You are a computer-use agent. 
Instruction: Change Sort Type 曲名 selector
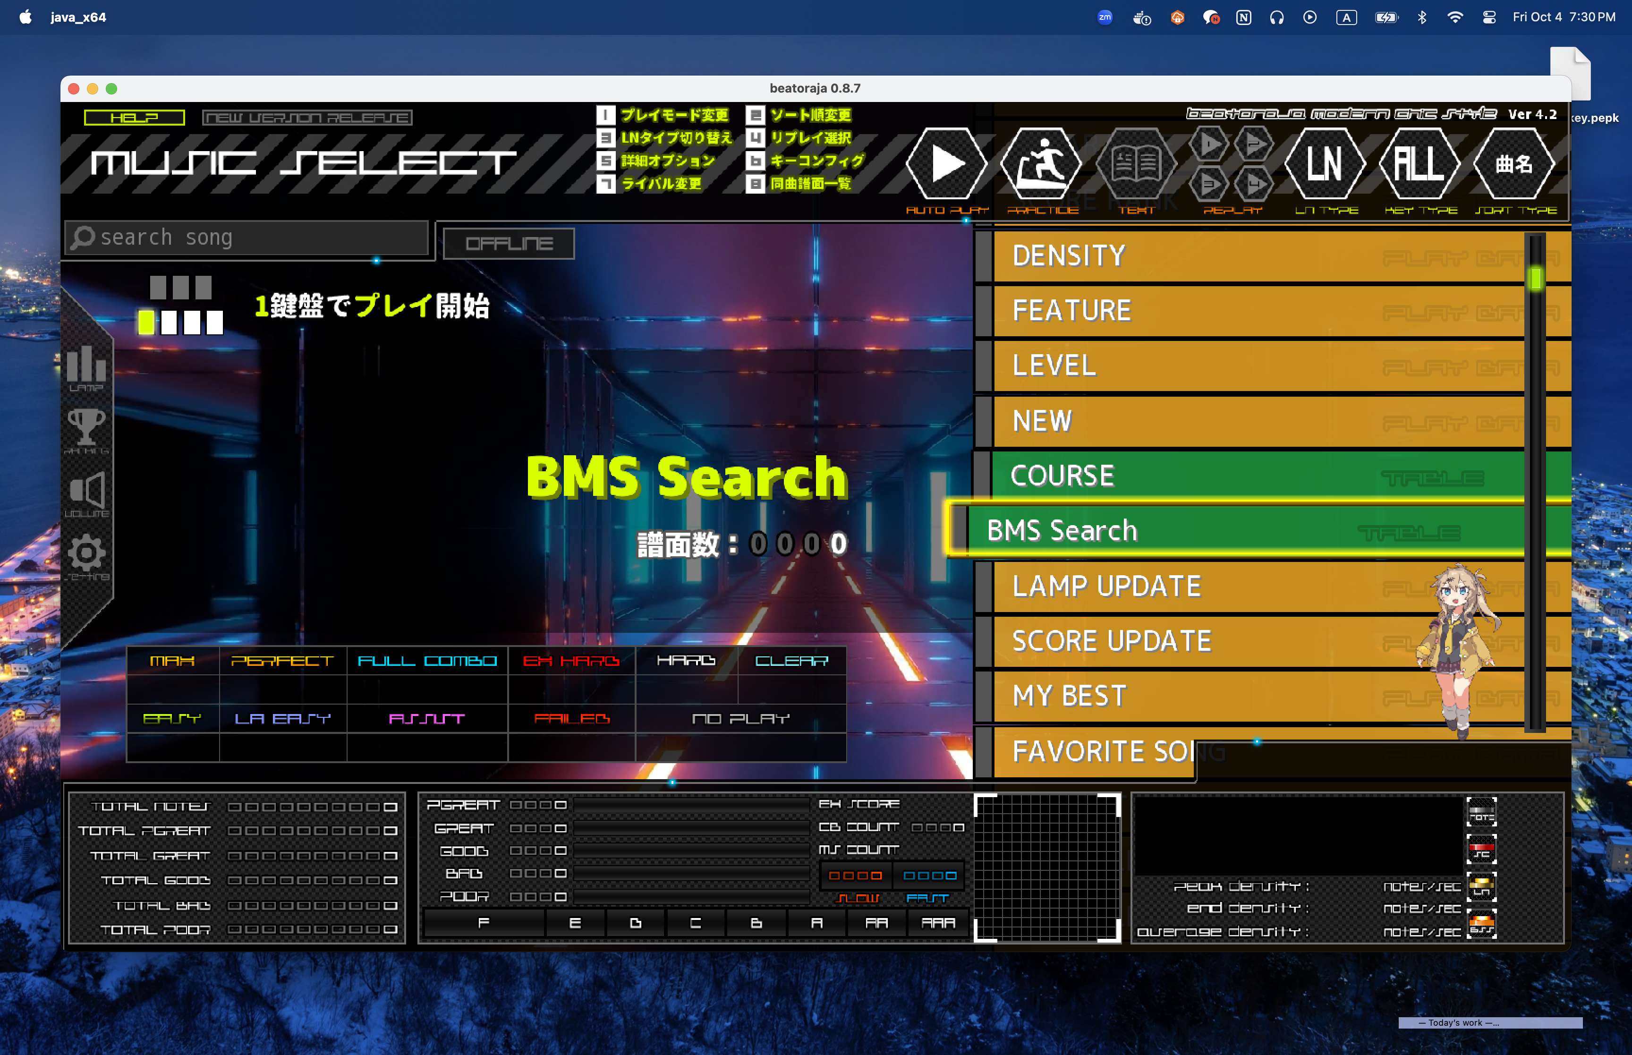click(x=1513, y=164)
